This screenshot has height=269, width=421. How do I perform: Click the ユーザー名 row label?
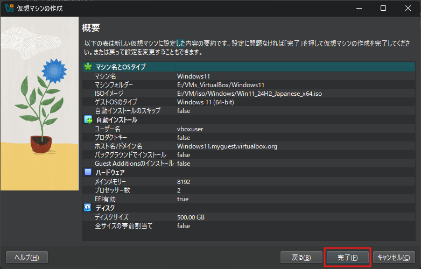click(x=107, y=129)
